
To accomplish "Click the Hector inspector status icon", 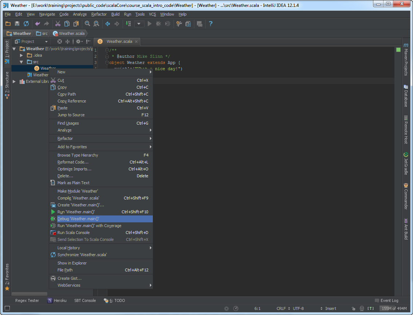I will click(362, 308).
